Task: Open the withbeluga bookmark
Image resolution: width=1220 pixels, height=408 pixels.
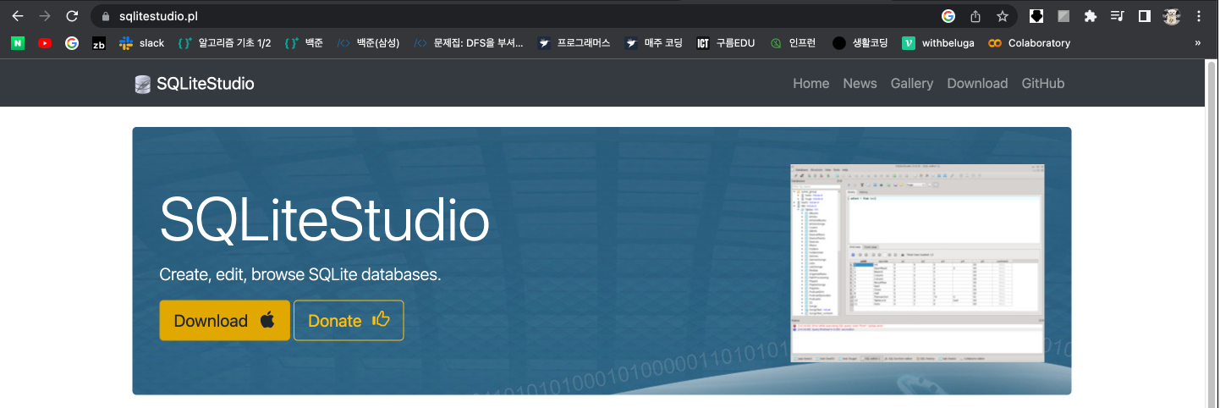Action: [938, 43]
